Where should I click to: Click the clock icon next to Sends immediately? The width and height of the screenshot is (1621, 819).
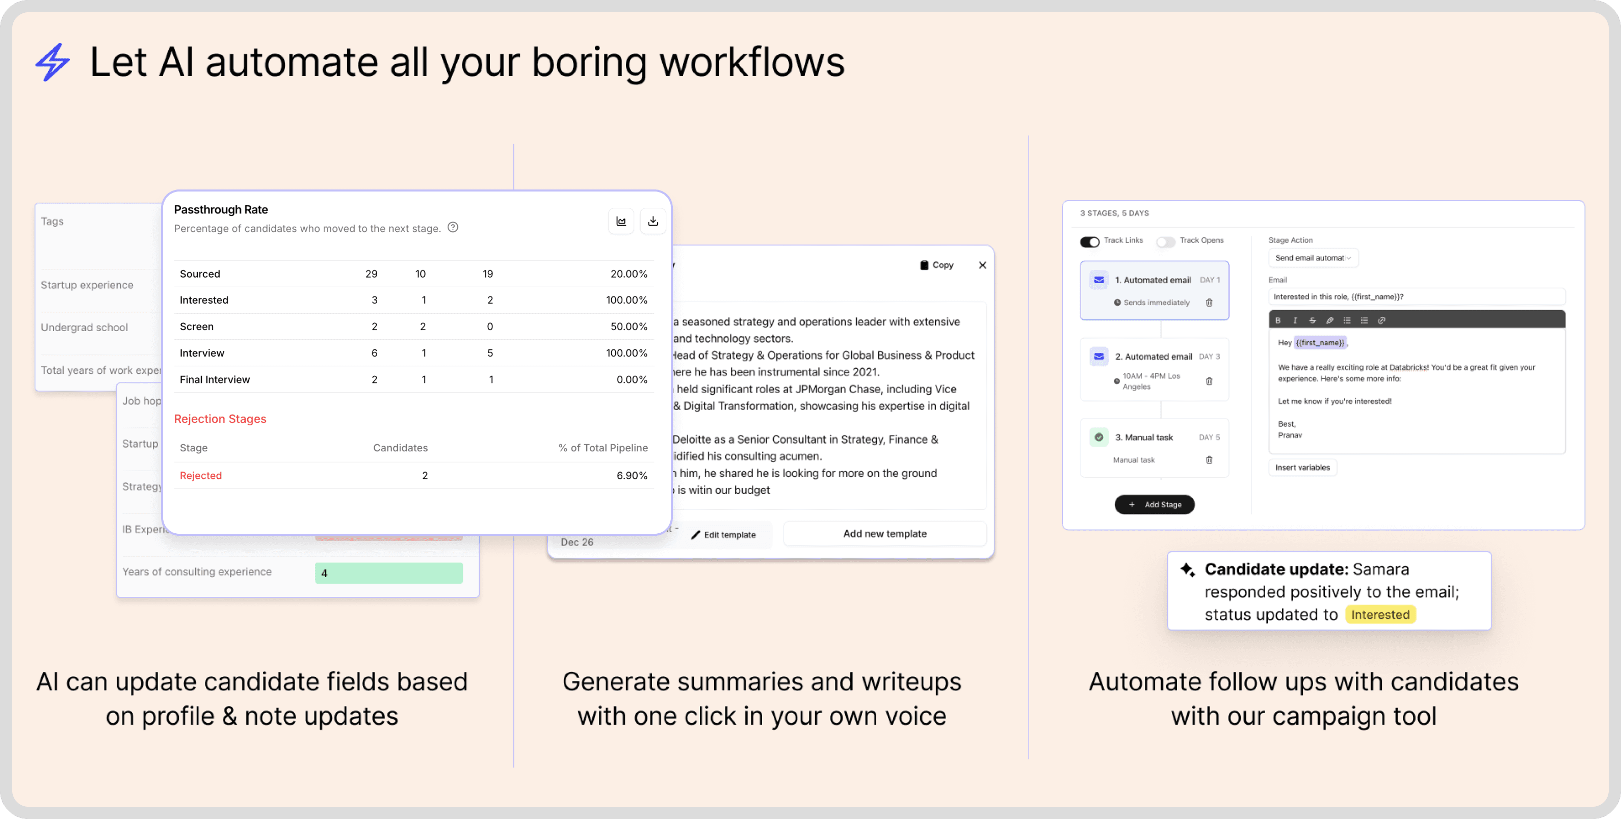coord(1117,303)
